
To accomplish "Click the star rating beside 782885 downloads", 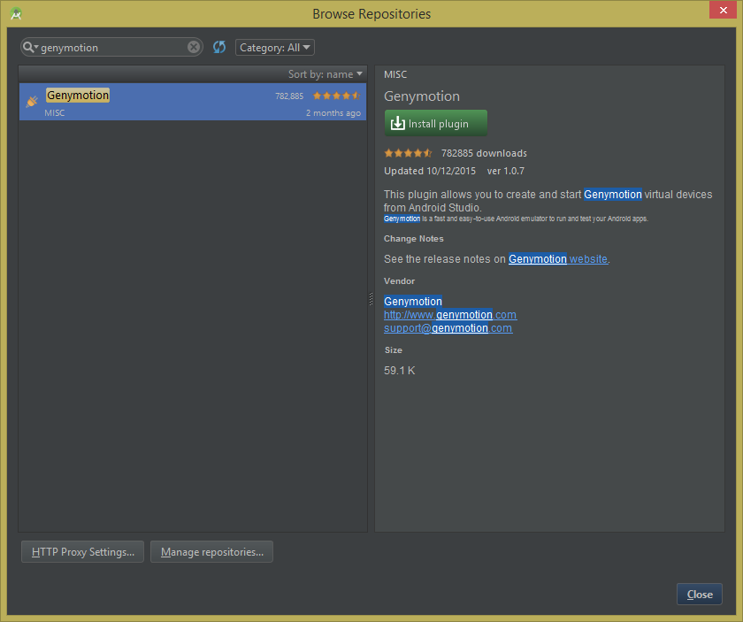I will tap(408, 153).
